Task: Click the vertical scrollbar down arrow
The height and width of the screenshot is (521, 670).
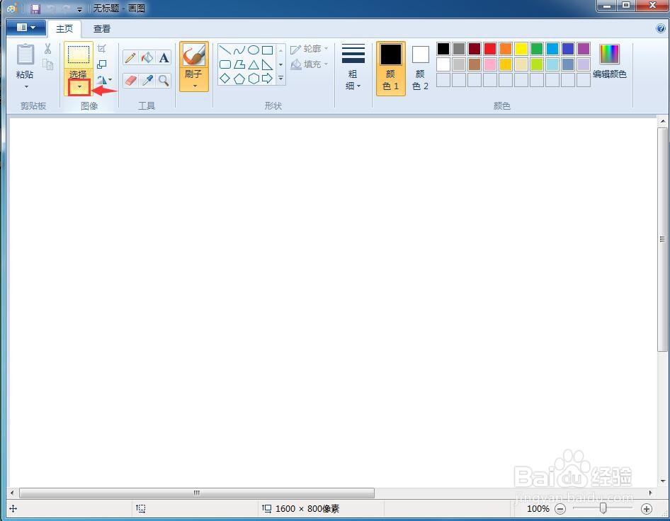Action: pos(663,481)
